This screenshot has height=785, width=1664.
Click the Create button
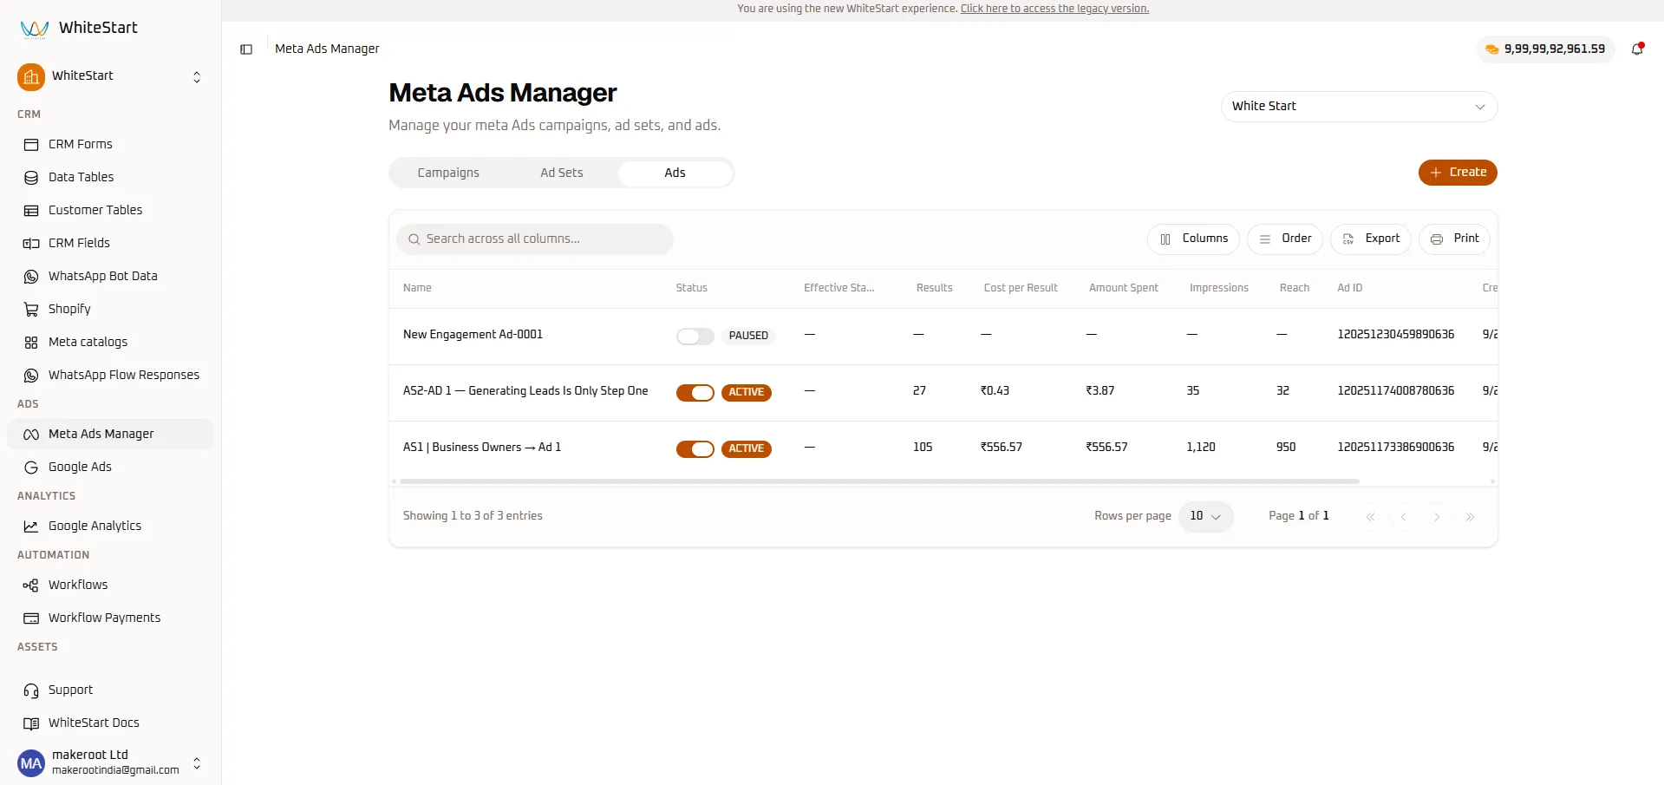pyautogui.click(x=1458, y=173)
